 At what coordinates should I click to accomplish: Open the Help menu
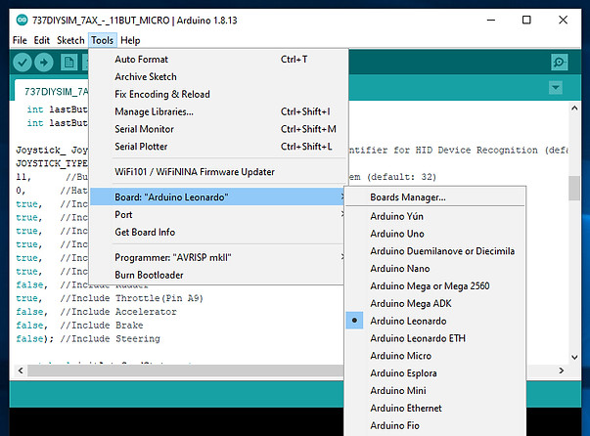click(130, 40)
